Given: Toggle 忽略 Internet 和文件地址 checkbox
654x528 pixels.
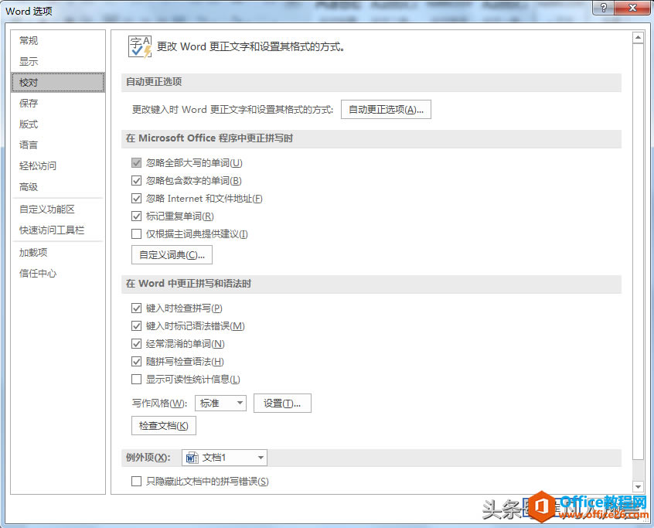Looking at the screenshot, I should coord(136,198).
